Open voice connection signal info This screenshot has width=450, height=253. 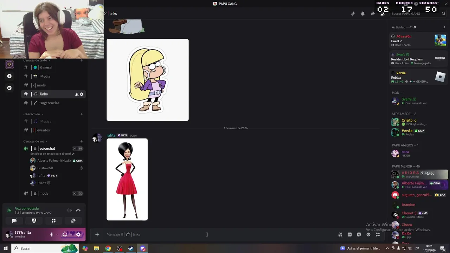9,210
